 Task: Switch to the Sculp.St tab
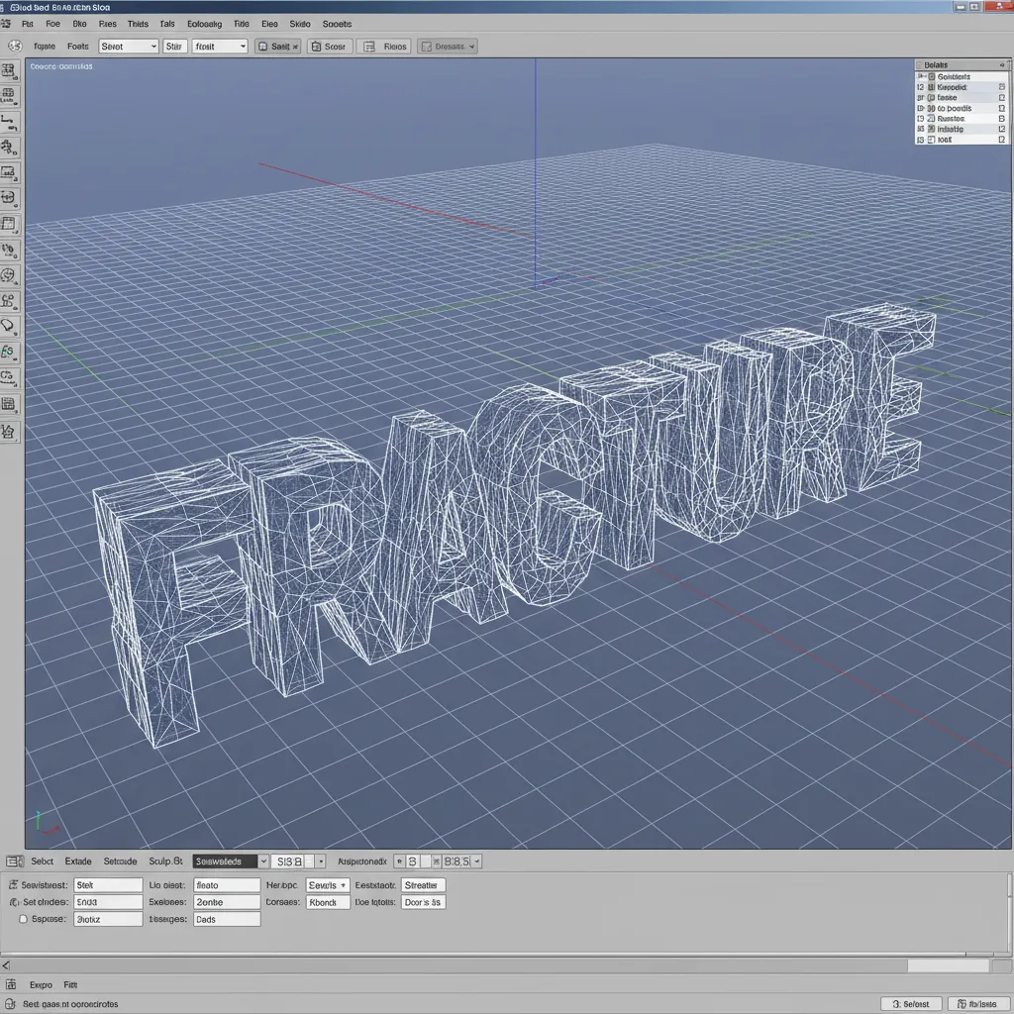point(165,862)
